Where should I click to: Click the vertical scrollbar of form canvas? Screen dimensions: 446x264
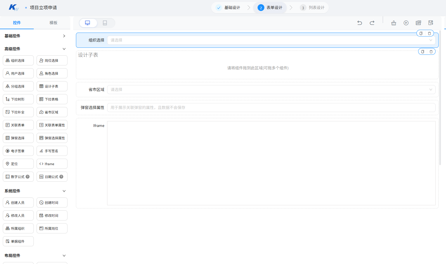pos(440,98)
